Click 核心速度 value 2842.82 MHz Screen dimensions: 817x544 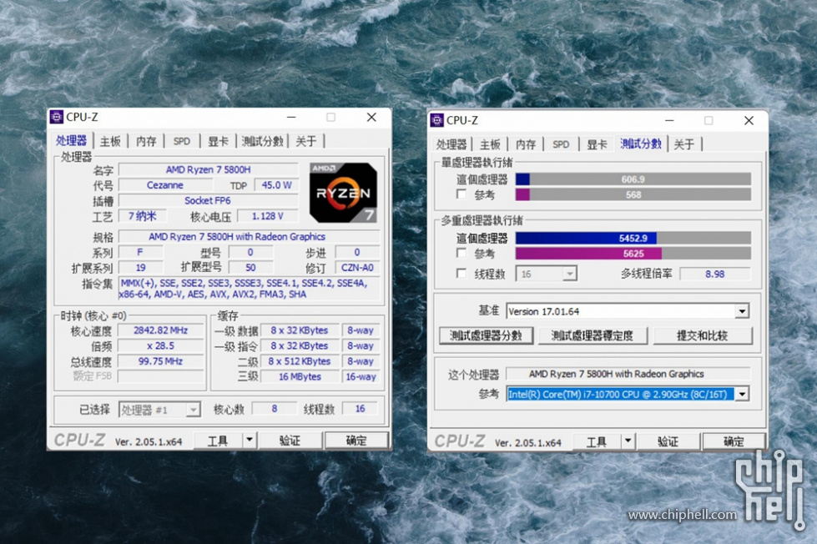[x=160, y=330]
